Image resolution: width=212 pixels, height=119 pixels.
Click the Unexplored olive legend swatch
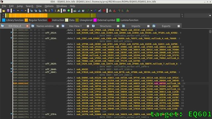pos(77,20)
